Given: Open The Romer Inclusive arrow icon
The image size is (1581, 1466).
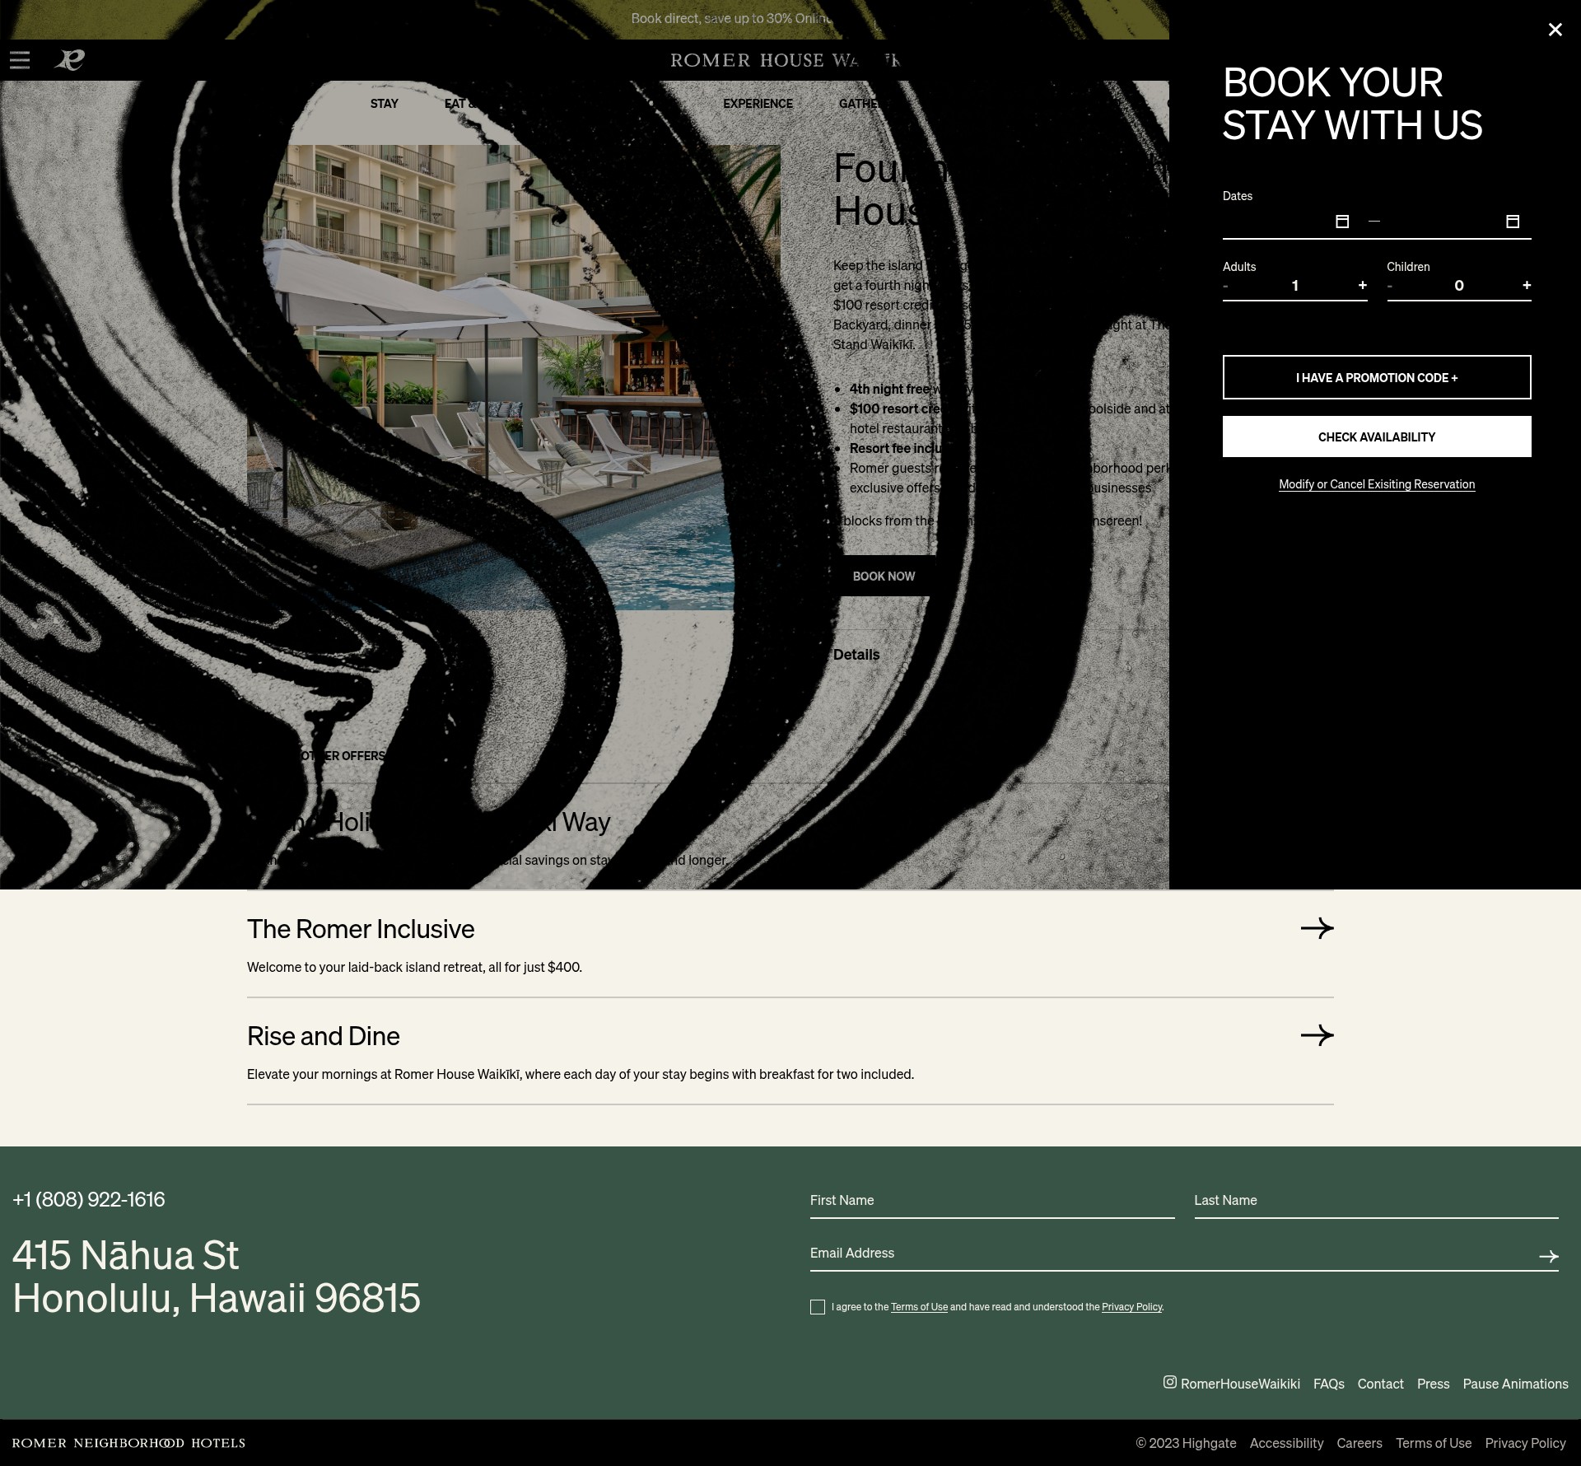Looking at the screenshot, I should 1317,928.
